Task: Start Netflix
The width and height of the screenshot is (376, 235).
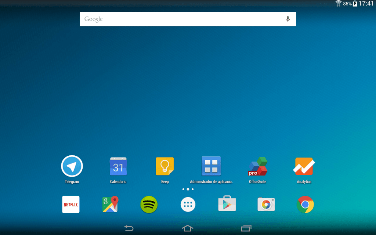Action: click(70, 205)
